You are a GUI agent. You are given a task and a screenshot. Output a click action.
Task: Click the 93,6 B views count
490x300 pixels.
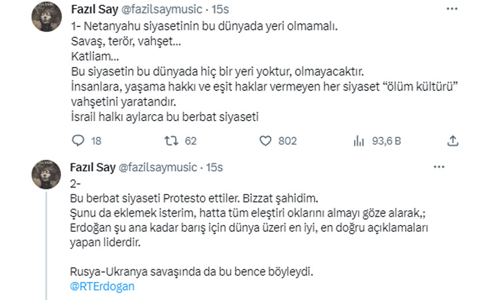pyautogui.click(x=386, y=141)
